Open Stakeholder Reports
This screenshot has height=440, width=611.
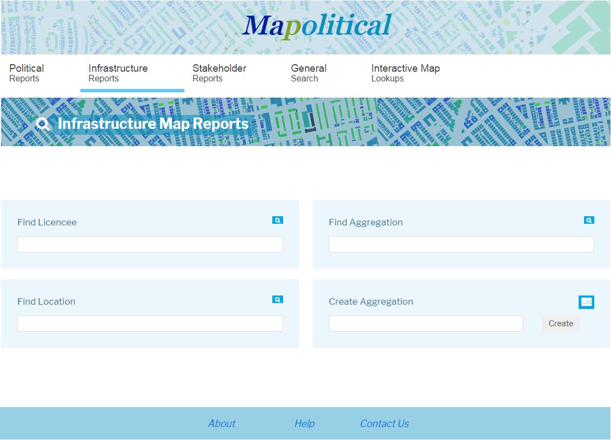[x=219, y=73]
